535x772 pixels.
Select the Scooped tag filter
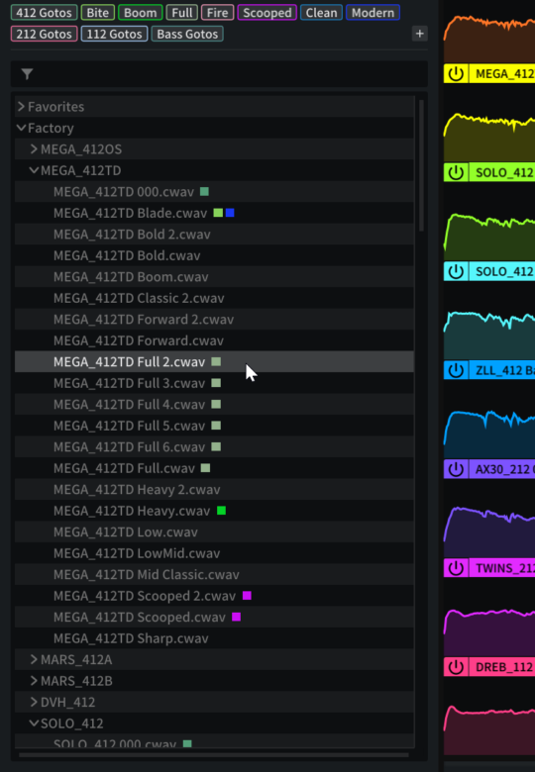(x=267, y=12)
